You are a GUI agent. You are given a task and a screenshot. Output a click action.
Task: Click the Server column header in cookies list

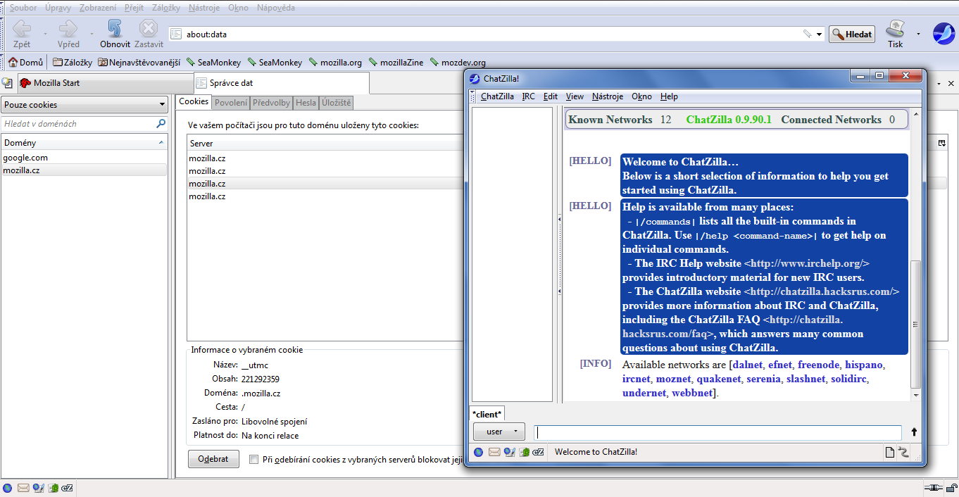tap(326, 144)
